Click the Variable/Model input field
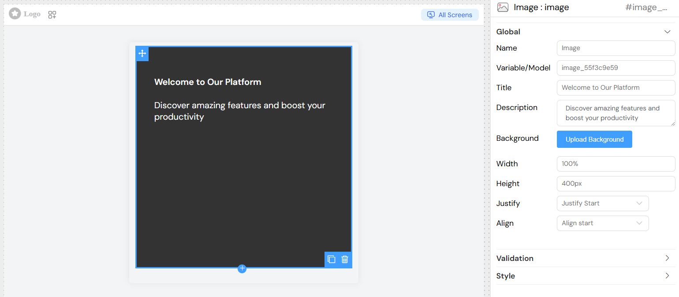Image resolution: width=679 pixels, height=297 pixels. (616, 68)
